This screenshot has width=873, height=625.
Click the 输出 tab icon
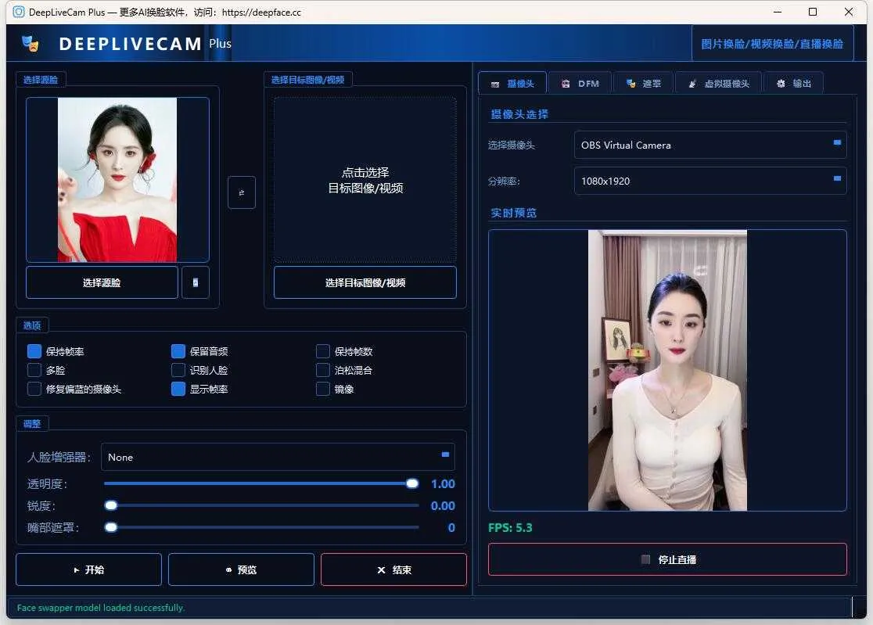point(780,82)
